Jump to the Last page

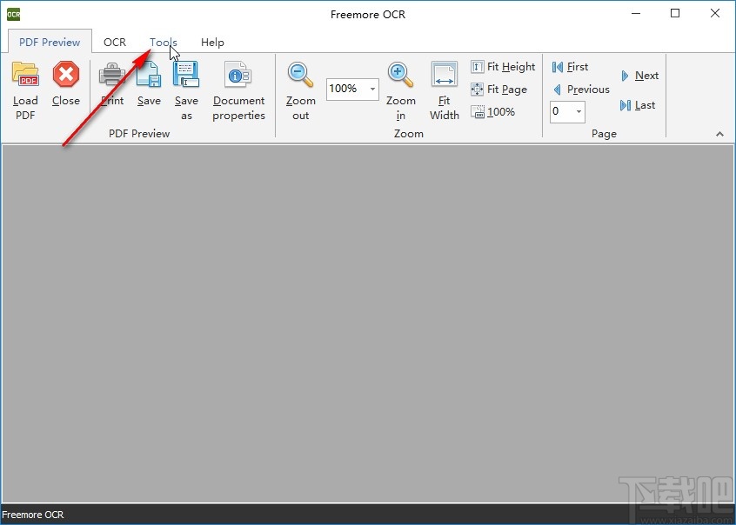point(638,105)
